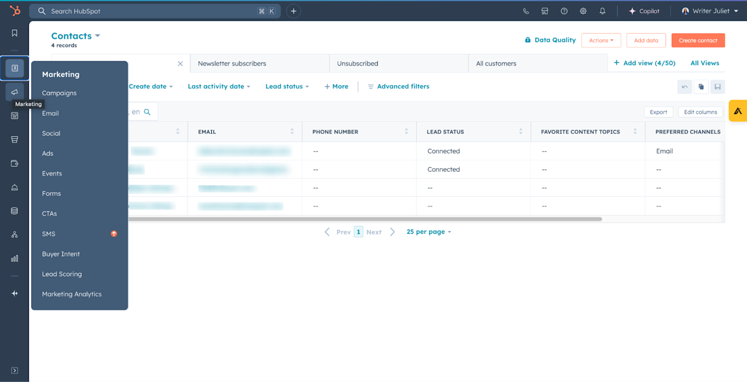Click the Export button

(658, 112)
